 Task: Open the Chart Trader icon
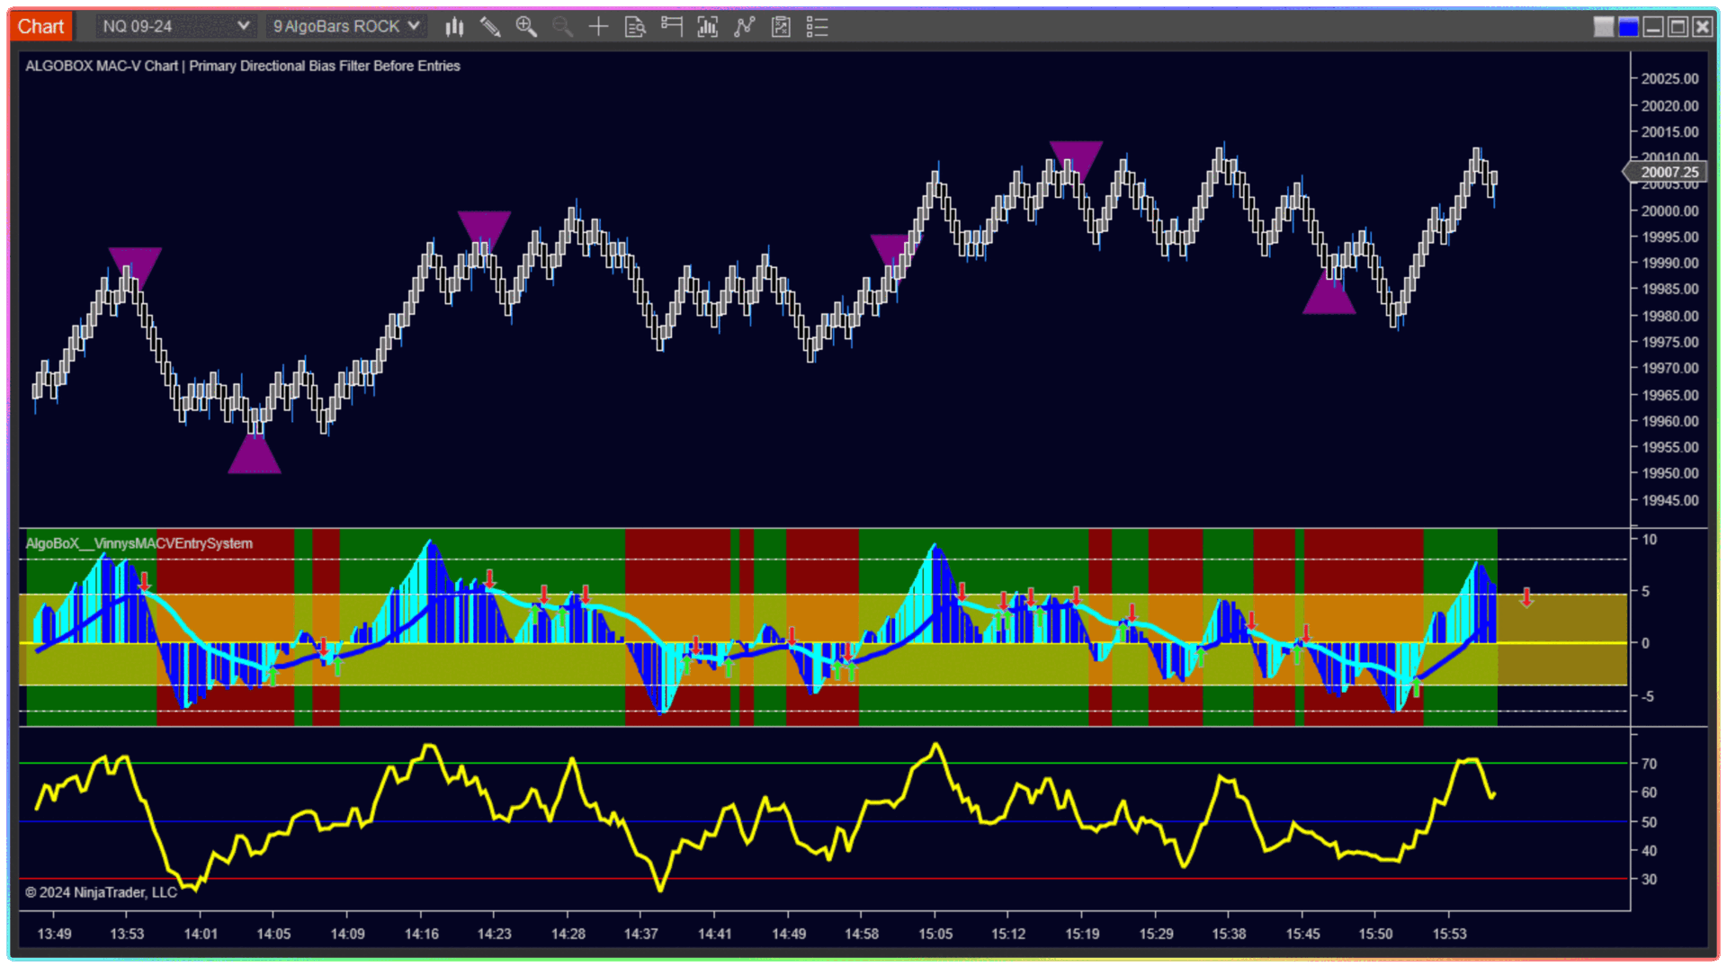672,27
